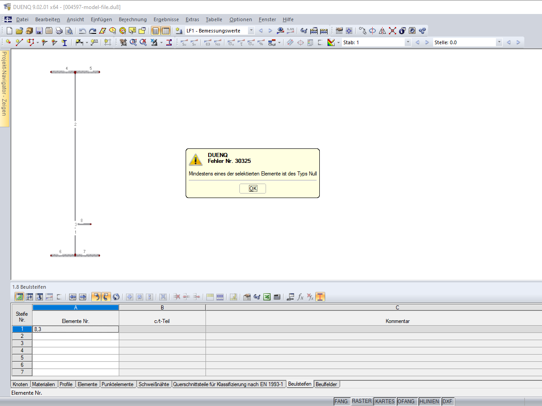Open print preview icon
The height and width of the screenshot is (406, 542).
pyautogui.click(x=69, y=31)
